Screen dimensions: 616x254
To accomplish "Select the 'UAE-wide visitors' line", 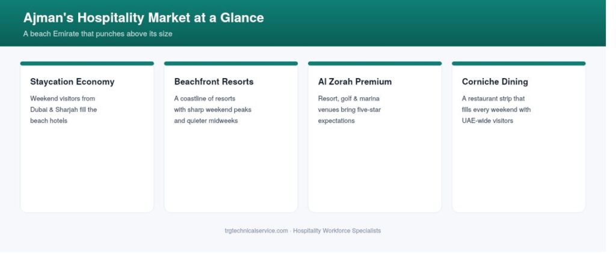I will [487, 121].
